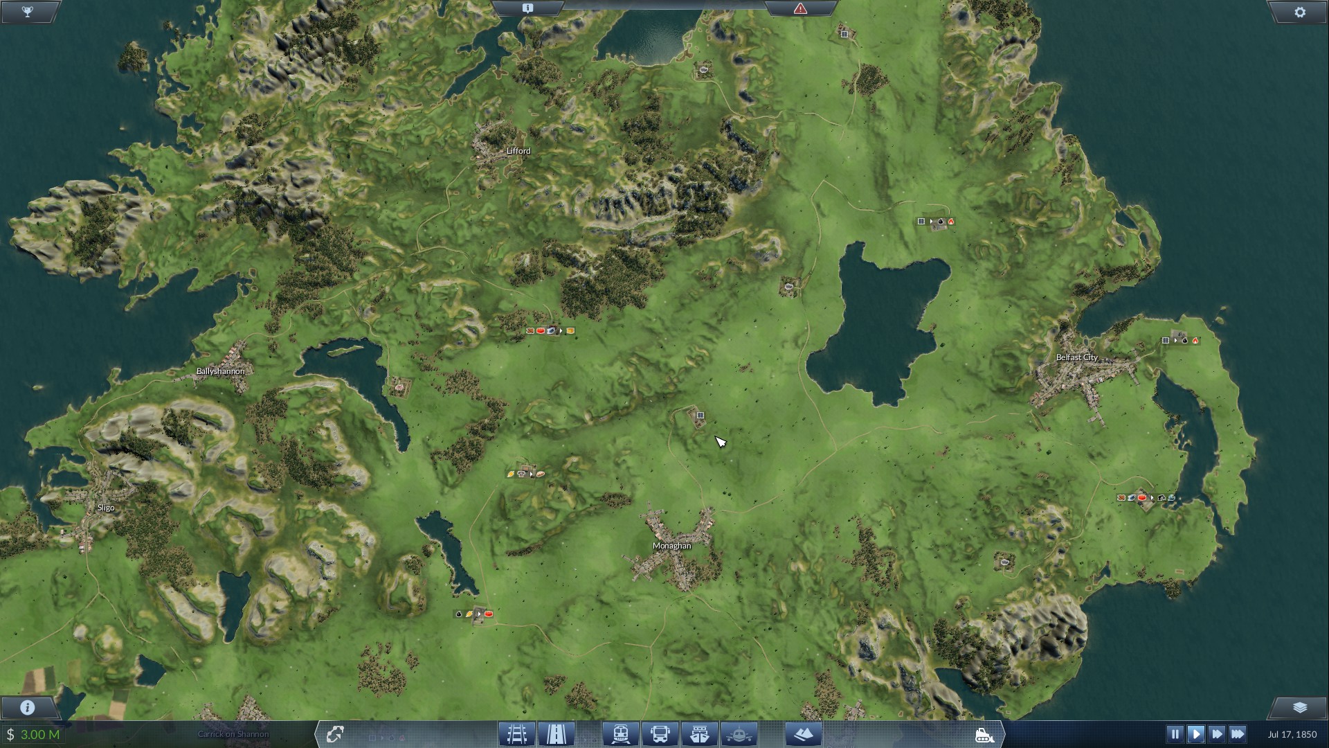Open the ship management menu

click(700, 734)
